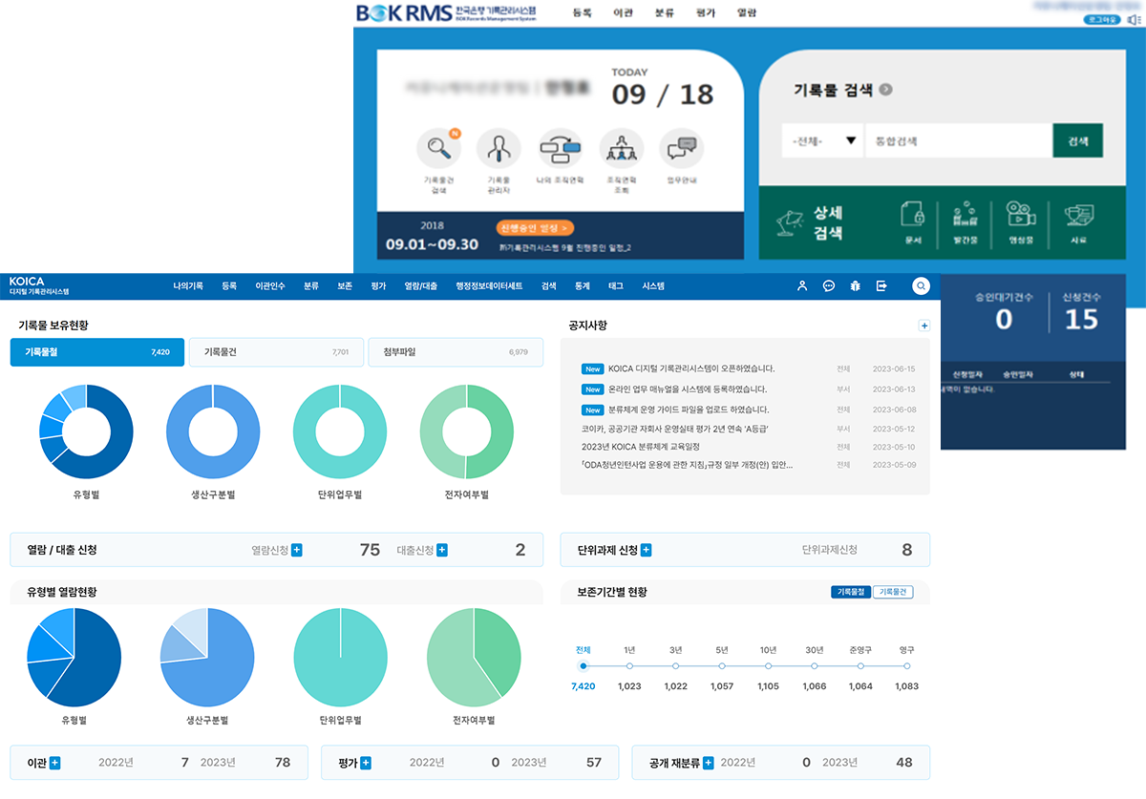Open the round search icon in KOICA header
Screen dimensions: 1146x799
tap(921, 285)
